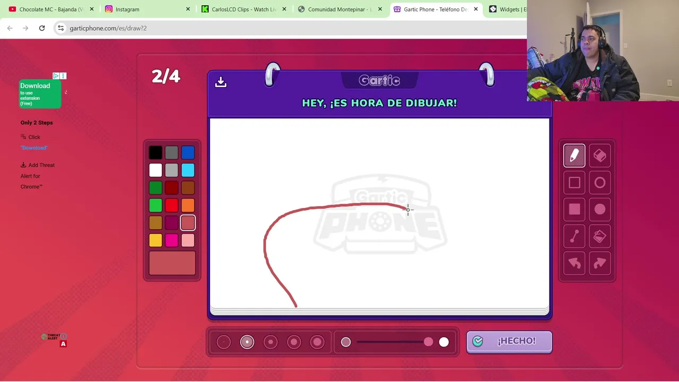Select the empty ellipse shape tool
Image resolution: width=679 pixels, height=382 pixels.
(x=600, y=183)
